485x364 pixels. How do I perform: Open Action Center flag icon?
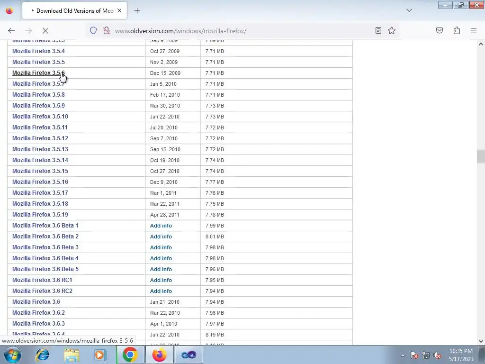coord(414,355)
